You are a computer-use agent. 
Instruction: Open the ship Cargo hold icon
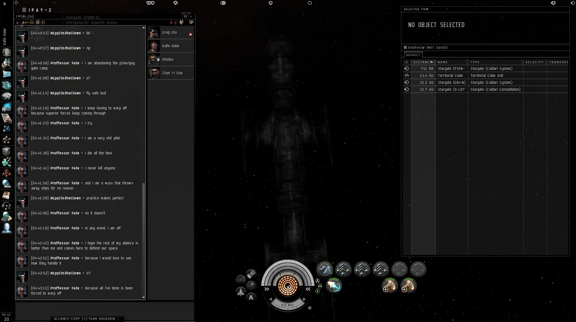point(251,273)
